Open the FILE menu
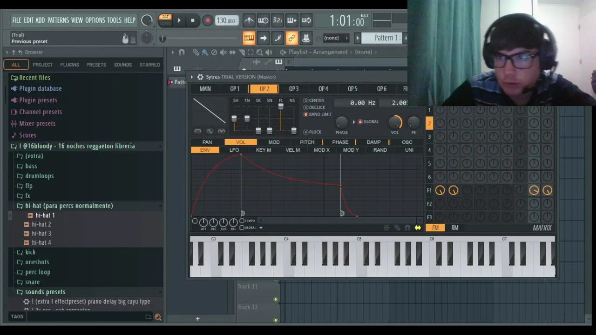This screenshot has height=335, width=596. pos(17,20)
